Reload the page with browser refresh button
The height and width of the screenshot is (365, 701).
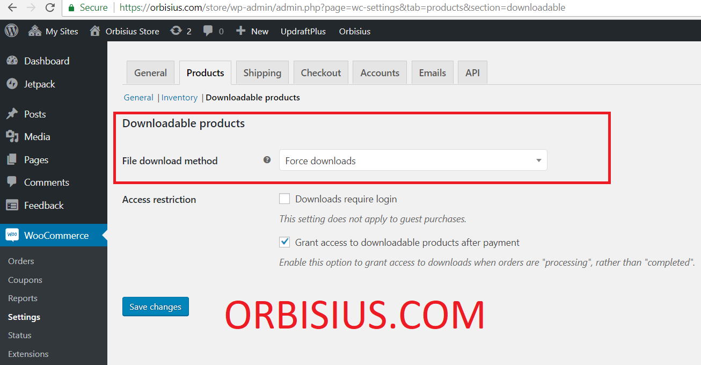point(50,8)
